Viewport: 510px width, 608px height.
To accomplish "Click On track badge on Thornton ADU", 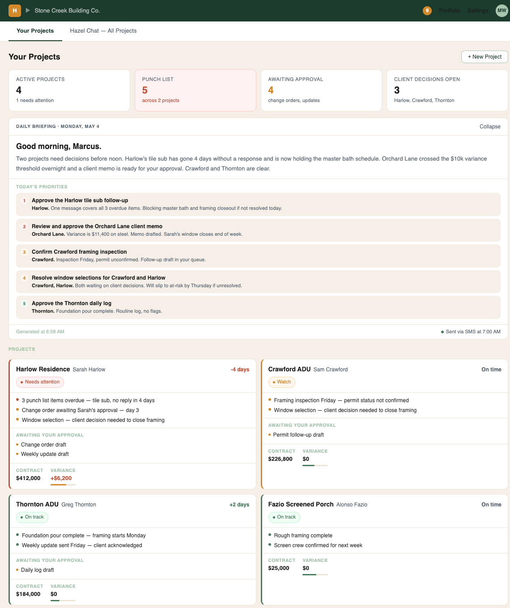I will (32, 517).
